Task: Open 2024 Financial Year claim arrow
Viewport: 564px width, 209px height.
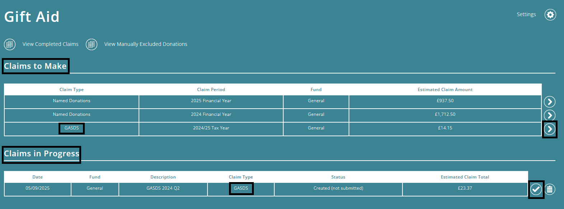Action: 550,115
